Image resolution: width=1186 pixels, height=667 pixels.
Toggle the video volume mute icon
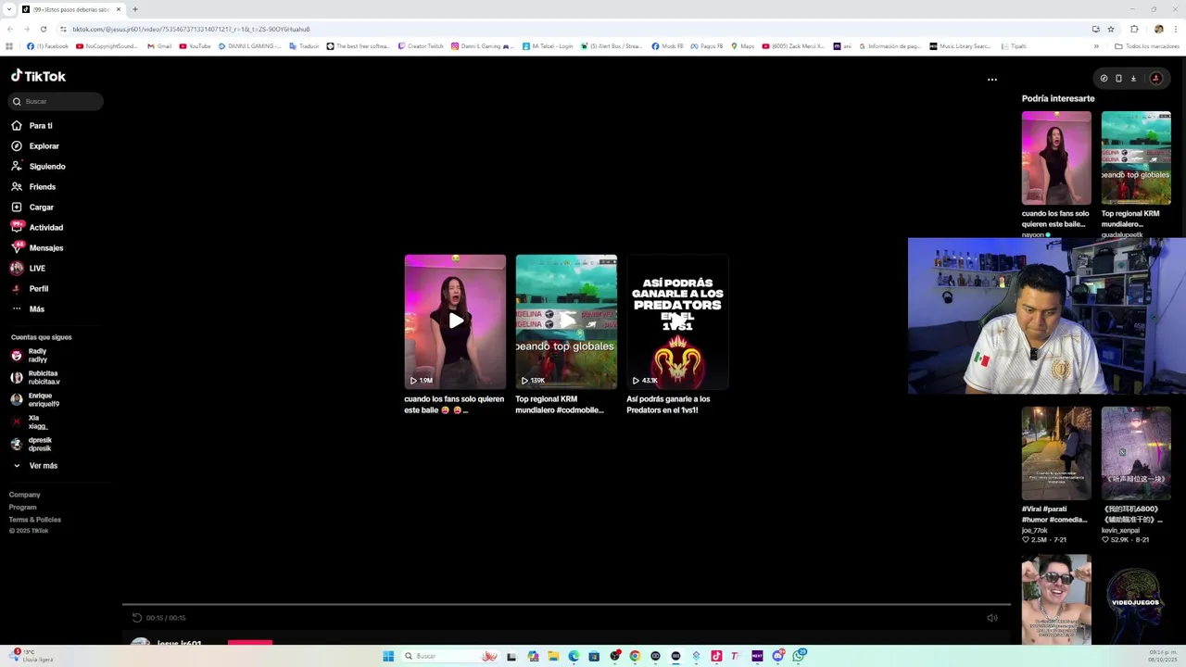(x=992, y=618)
